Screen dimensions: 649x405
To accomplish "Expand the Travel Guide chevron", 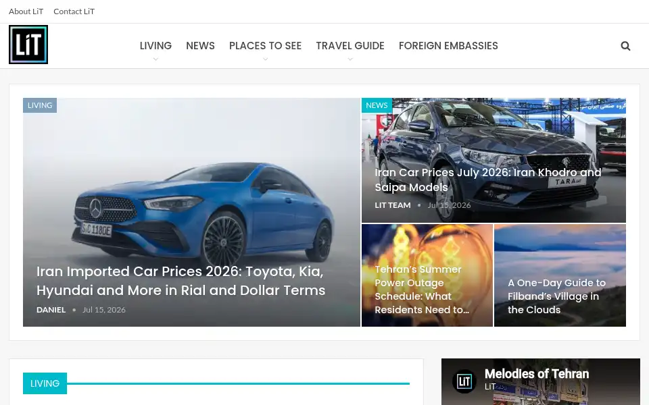I will coord(350,59).
